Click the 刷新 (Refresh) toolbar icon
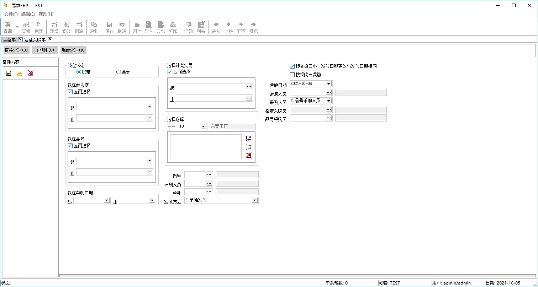 coord(38,27)
